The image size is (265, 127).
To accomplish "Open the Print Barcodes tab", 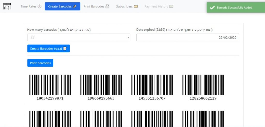I will [94, 6].
